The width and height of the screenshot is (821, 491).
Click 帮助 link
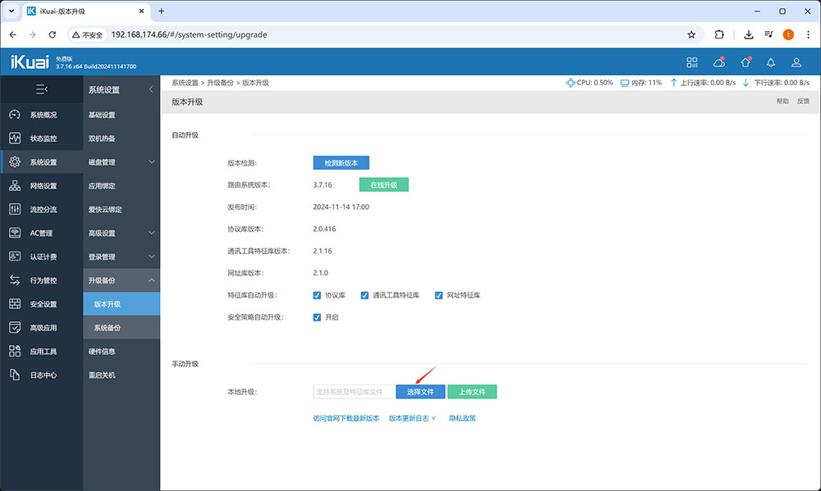[x=782, y=102]
